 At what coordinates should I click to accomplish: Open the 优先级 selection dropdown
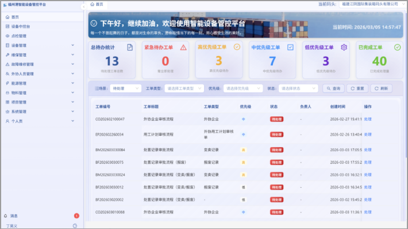240,89
